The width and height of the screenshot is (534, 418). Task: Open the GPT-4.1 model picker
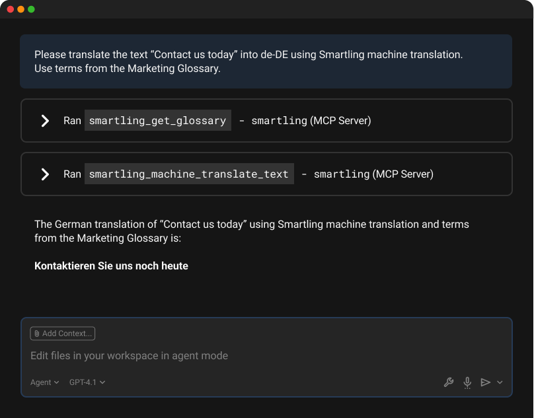[87, 382]
